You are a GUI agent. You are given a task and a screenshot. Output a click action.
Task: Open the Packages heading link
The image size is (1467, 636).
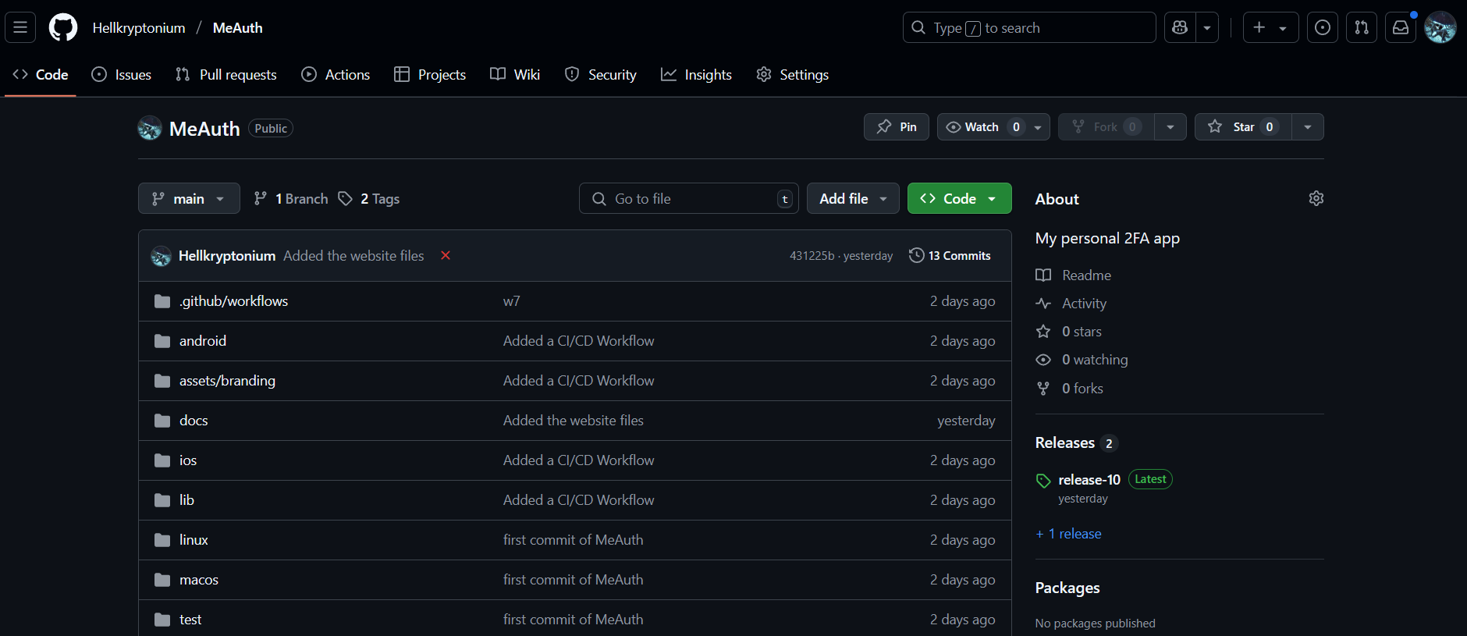coord(1067,588)
